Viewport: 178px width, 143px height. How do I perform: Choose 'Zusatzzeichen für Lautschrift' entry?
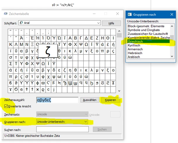pyautogui.click(x=149, y=34)
